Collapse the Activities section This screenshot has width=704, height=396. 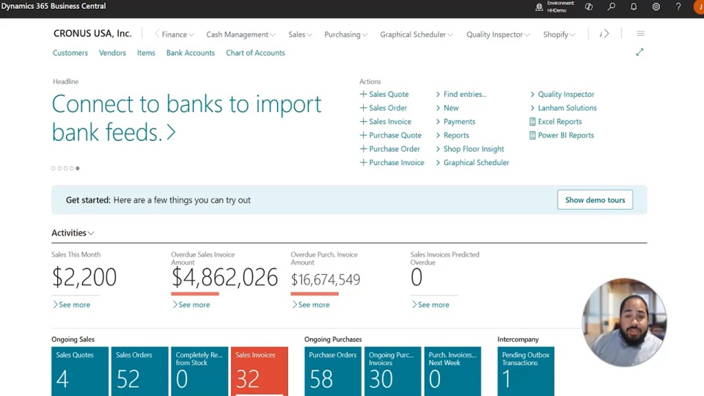(73, 233)
